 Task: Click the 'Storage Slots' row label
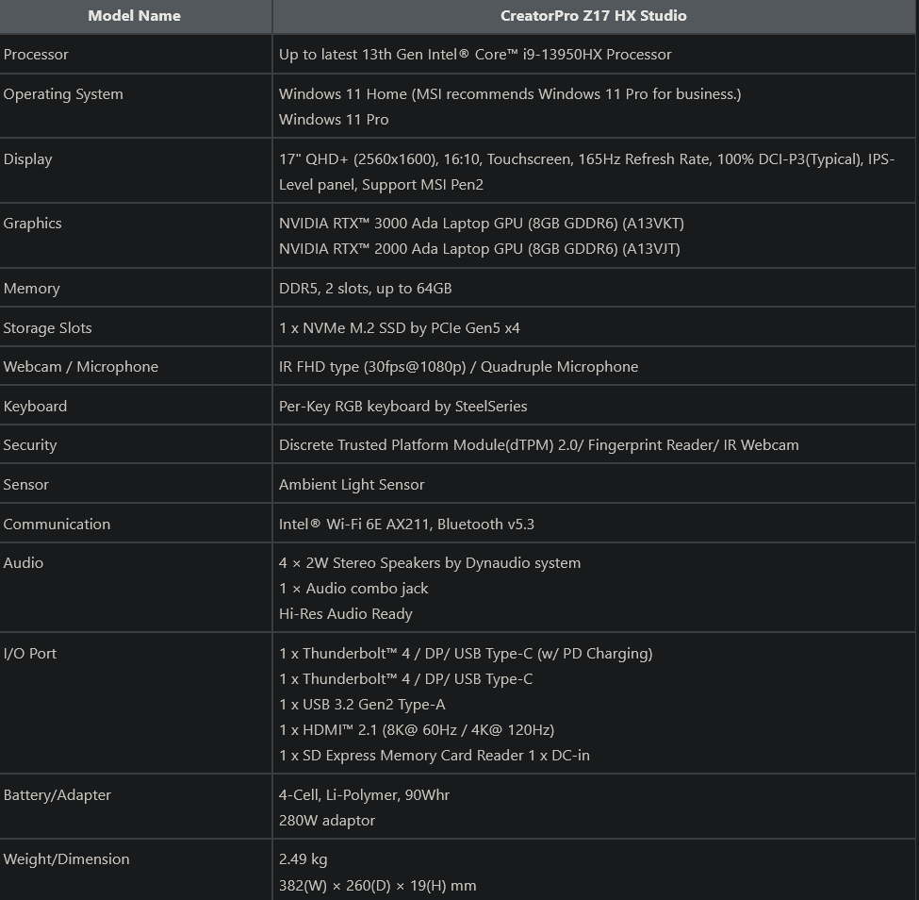point(48,328)
